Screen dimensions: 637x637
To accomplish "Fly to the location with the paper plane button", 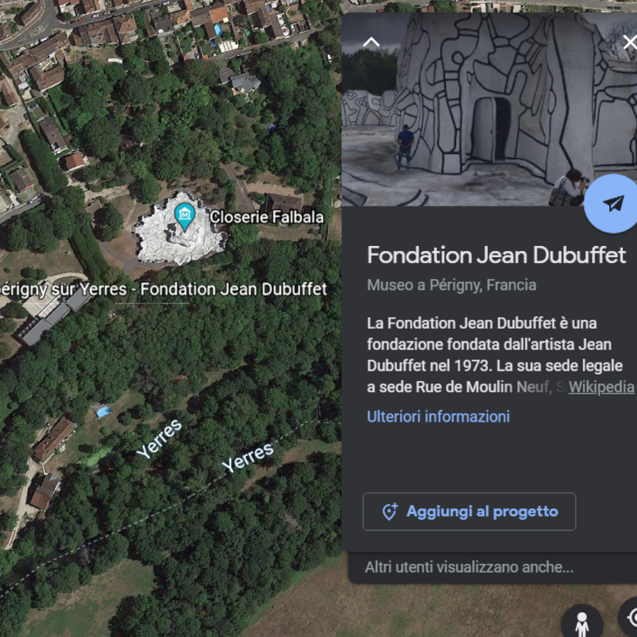I will click(612, 204).
